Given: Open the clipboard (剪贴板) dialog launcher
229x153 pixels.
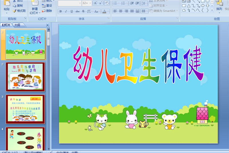Looking at the screenshot, I should (x=25, y=18).
